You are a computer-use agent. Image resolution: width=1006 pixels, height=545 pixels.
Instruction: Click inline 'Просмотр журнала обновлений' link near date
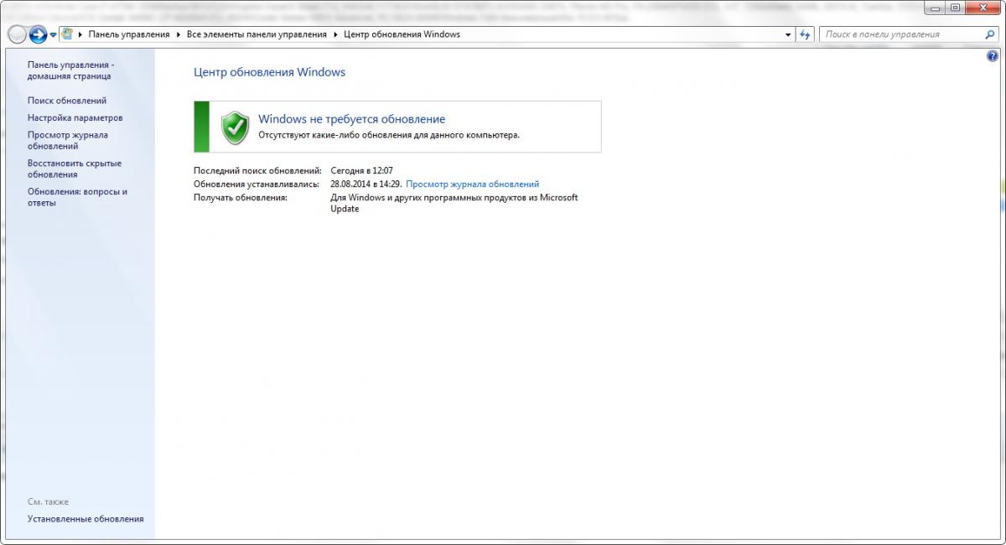(472, 184)
